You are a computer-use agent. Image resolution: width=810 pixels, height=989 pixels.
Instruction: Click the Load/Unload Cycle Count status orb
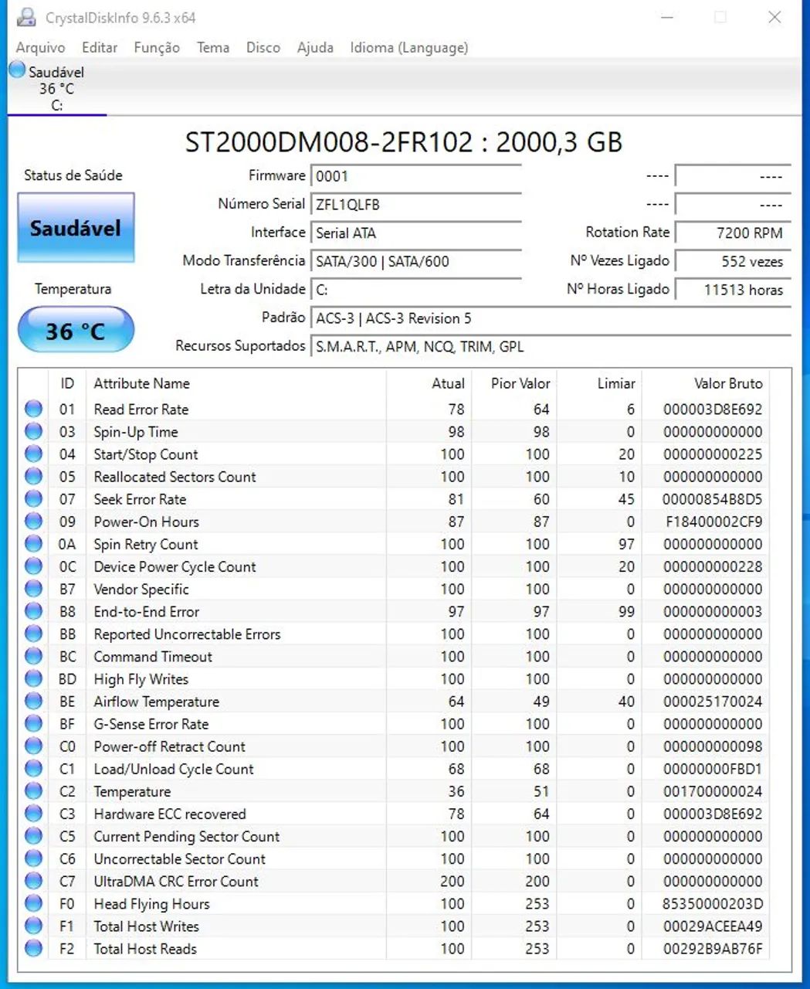coord(34,768)
